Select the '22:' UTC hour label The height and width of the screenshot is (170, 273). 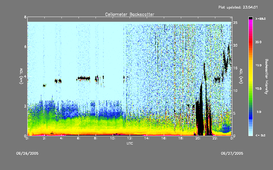[215, 138]
